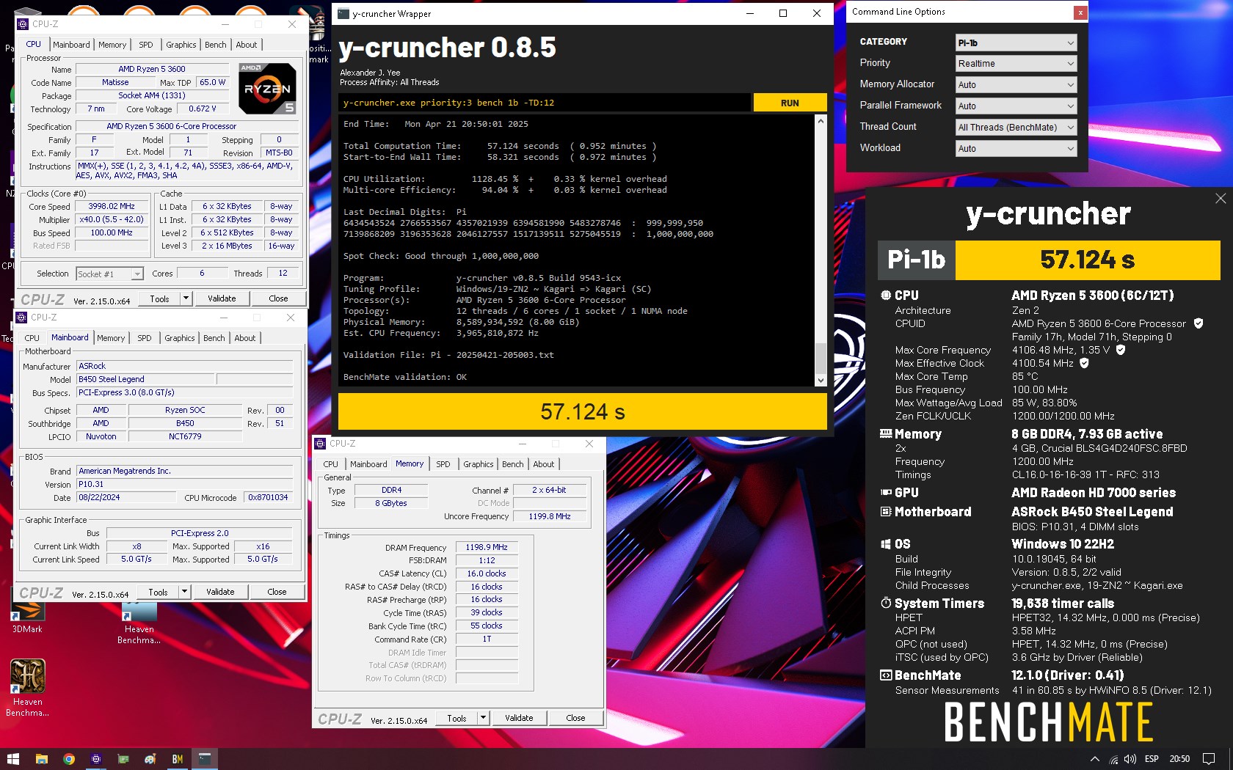Click y-cruncher console scrollbar up arrow
Viewport: 1233px width, 770px height.
coord(821,120)
